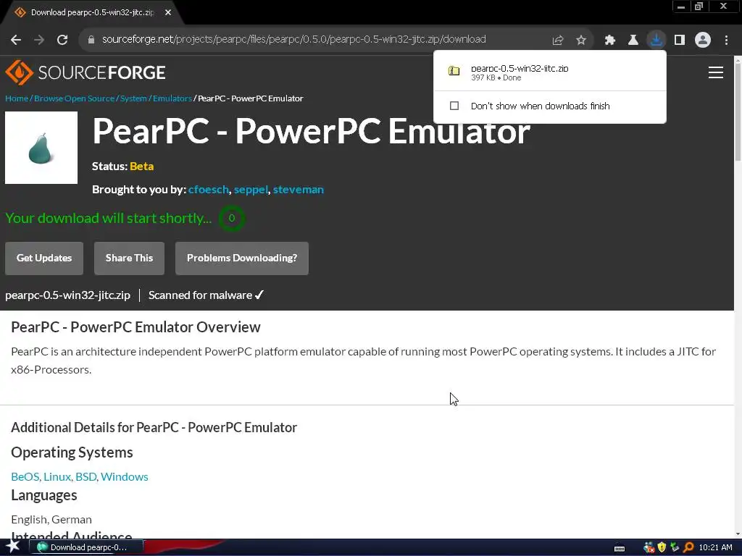Image resolution: width=742 pixels, height=556 pixels.
Task: Click the download countdown circle
Action: point(231,218)
